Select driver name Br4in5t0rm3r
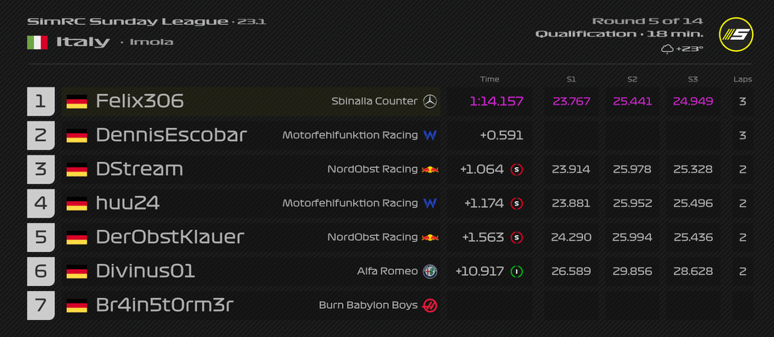The image size is (774, 337). 165,306
